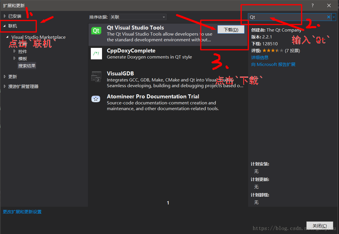Select the 模板 label in tree

22,58
